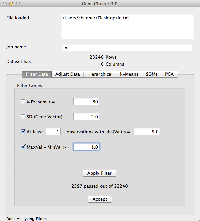
Task: Open the Adjust Data tab
Action: 68,74
